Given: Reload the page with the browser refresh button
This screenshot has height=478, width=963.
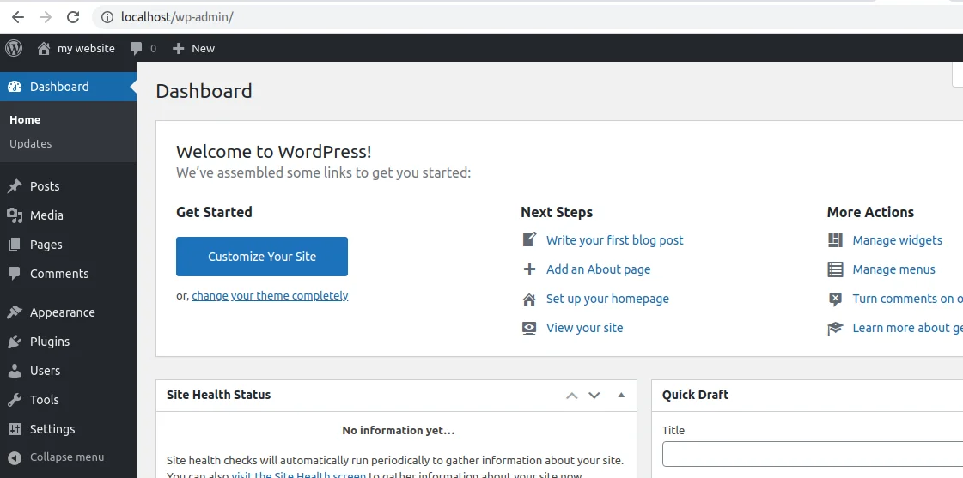Looking at the screenshot, I should click(x=73, y=17).
